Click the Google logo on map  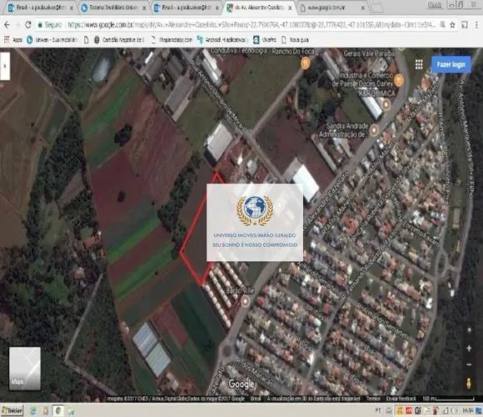[242, 384]
